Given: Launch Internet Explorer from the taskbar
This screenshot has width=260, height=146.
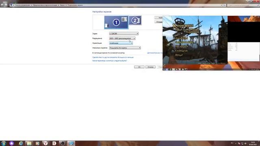Looking at the screenshot, I should click(21, 143).
